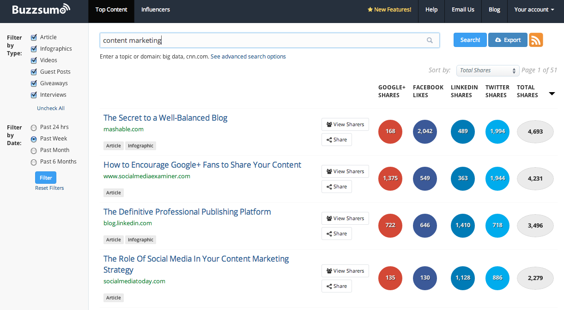Click the Article tag under socialmediaexaminer.com result

click(114, 193)
